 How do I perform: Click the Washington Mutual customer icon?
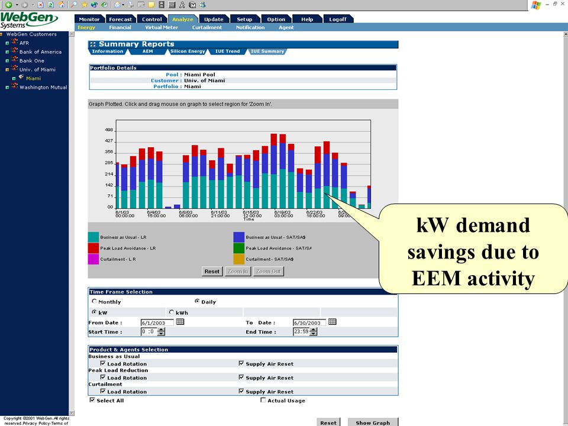coord(14,86)
